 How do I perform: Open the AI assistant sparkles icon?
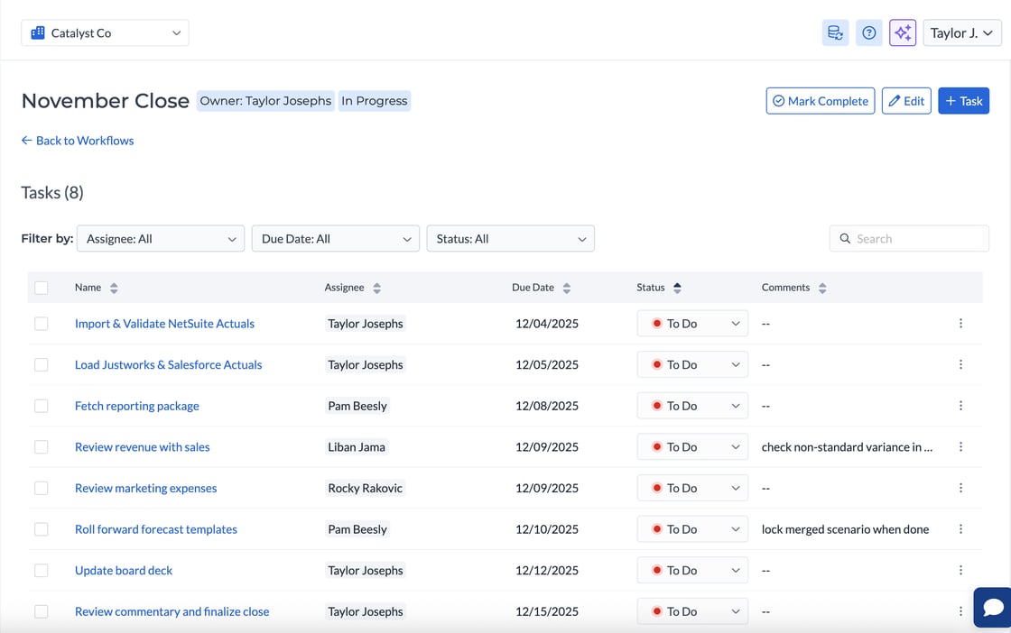[x=902, y=32]
